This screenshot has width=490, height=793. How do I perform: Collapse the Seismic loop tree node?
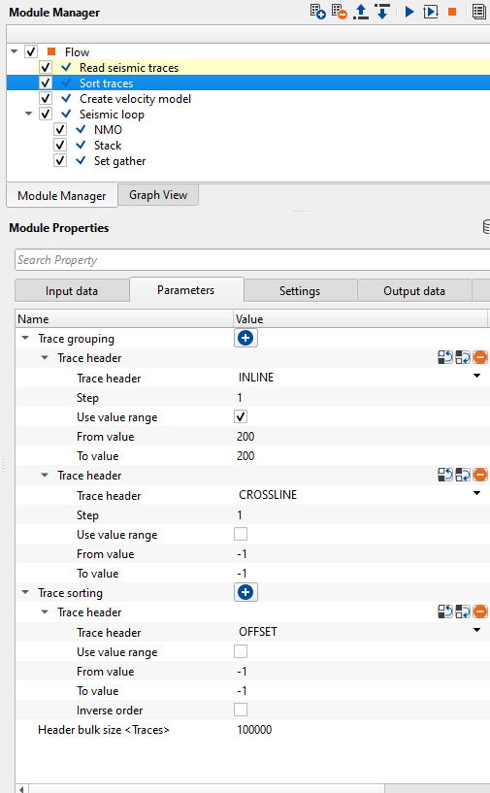(29, 114)
